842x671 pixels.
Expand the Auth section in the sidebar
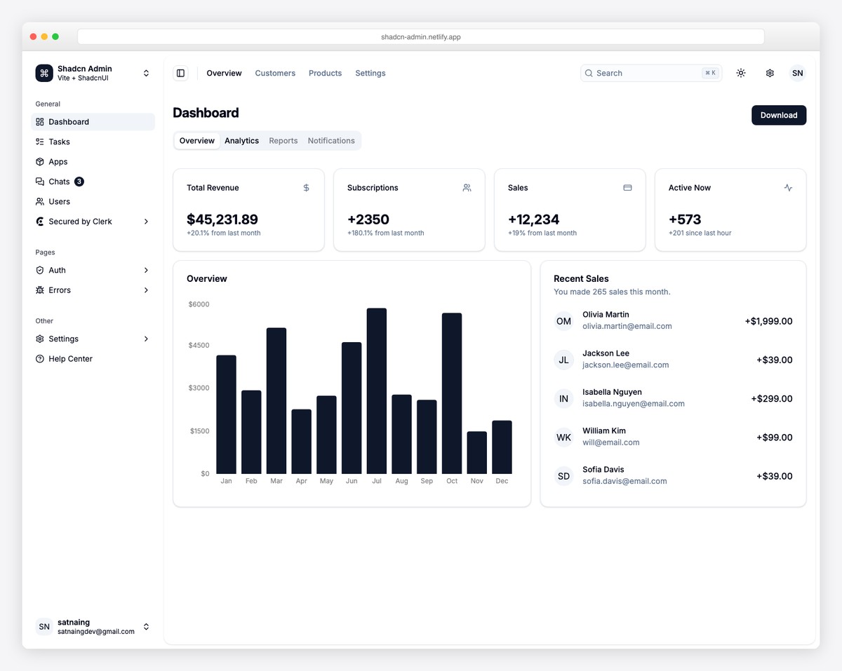pos(146,270)
